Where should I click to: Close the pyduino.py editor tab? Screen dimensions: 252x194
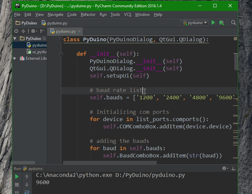click(79, 31)
